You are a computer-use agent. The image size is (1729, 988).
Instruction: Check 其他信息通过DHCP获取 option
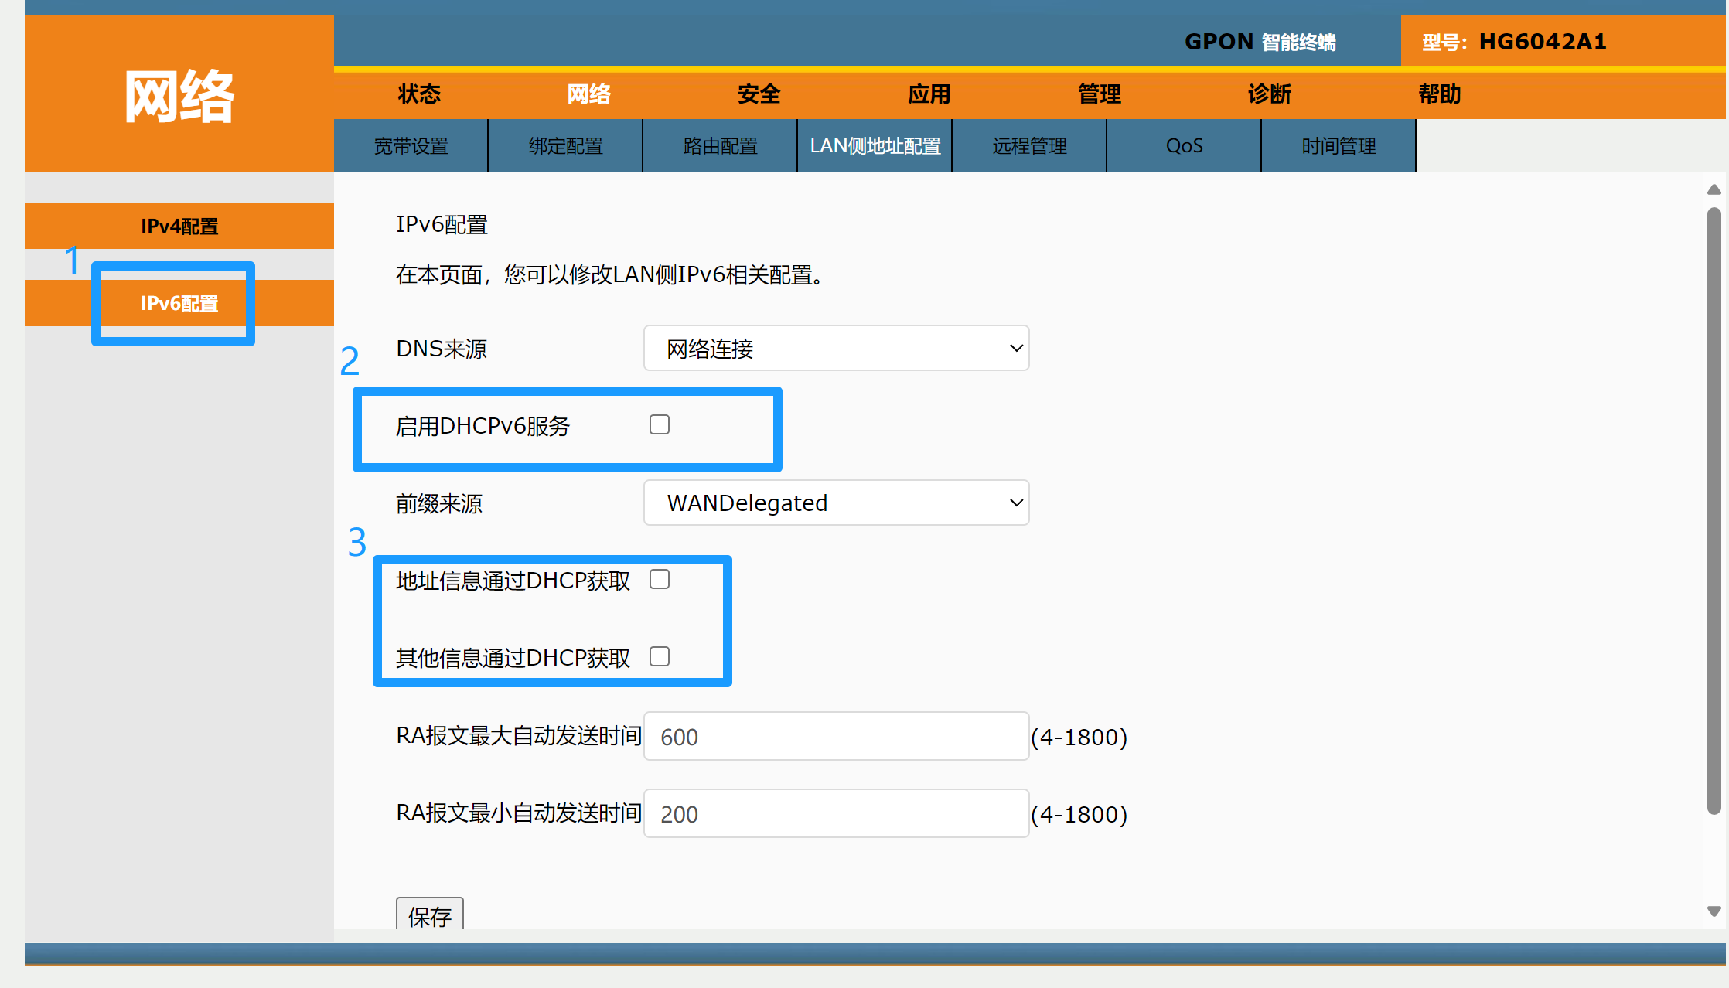pos(660,656)
